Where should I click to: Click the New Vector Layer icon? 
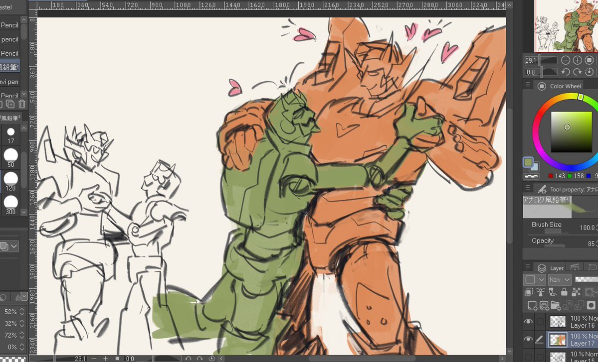pos(544,305)
